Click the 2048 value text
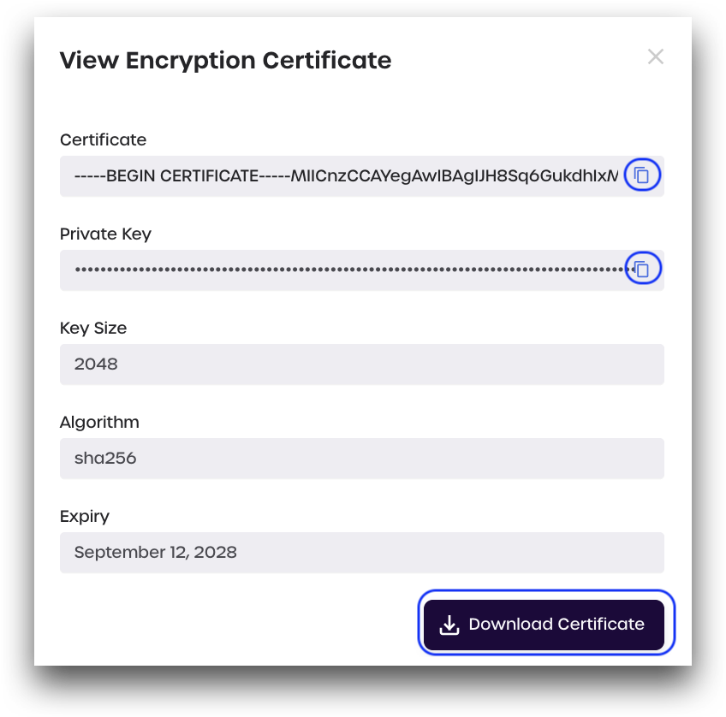Viewport: 726px width, 717px height. (96, 364)
